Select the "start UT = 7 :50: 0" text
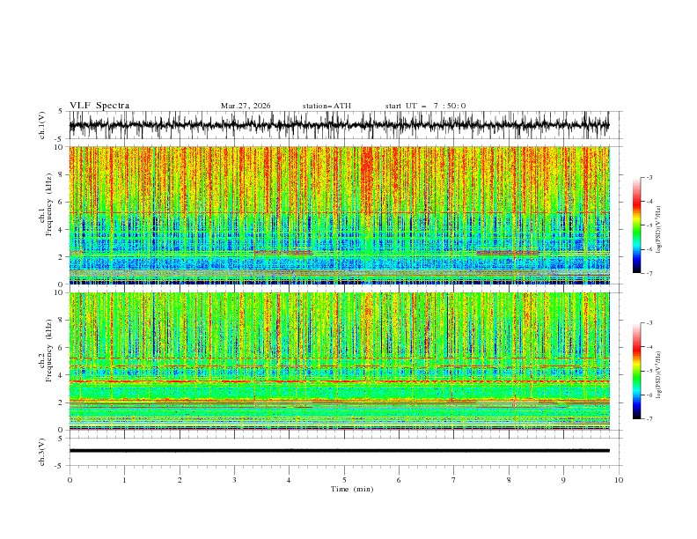This screenshot has width=697, height=539. coord(425,106)
